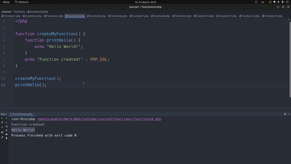This screenshot has width=291, height=164.
Task: Switch to functions5.php tab
Action: pyautogui.click(x=96, y=16)
